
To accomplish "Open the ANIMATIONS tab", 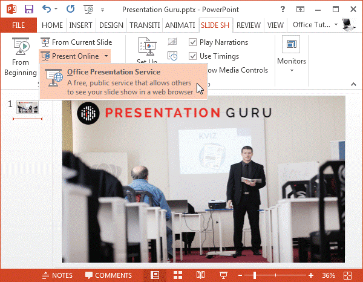I will 180,25.
